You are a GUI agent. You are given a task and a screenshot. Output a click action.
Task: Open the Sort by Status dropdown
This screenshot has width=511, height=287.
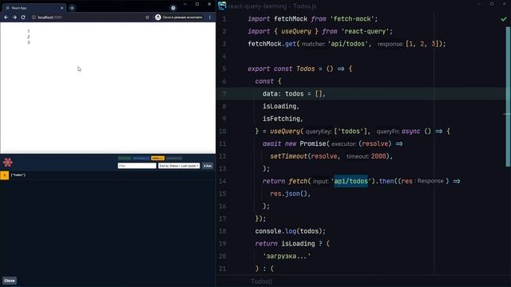(179, 166)
